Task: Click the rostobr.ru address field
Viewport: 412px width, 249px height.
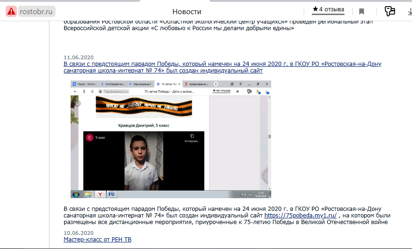Action: (37, 11)
